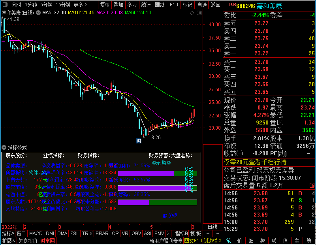Select the 15分钟 period
Image resolution: width=316 pixels, height=245 pixels.
(x=63, y=5)
